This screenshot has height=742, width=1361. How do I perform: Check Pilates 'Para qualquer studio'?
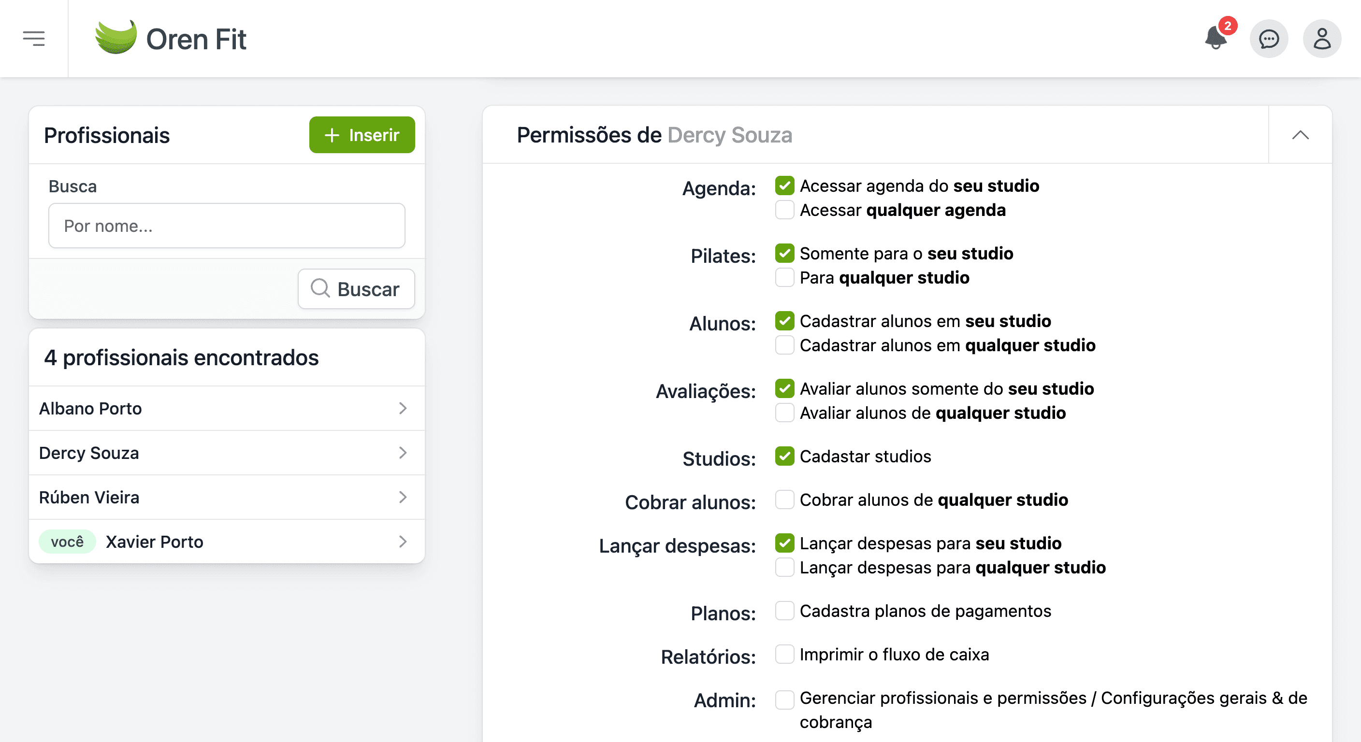click(x=784, y=278)
